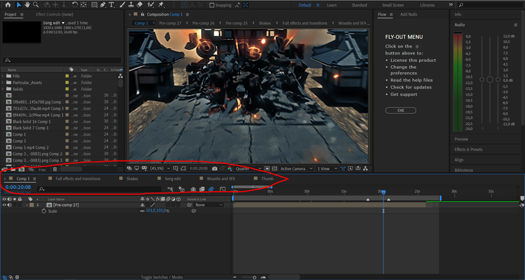Go to the Home screen icon
The image size is (525, 280).
pos(8,5)
